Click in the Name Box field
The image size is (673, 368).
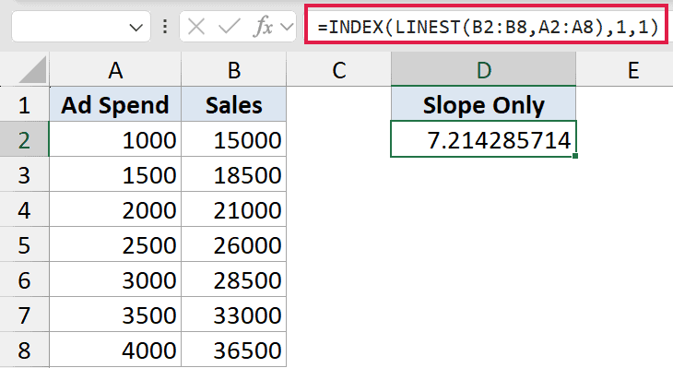(81, 27)
